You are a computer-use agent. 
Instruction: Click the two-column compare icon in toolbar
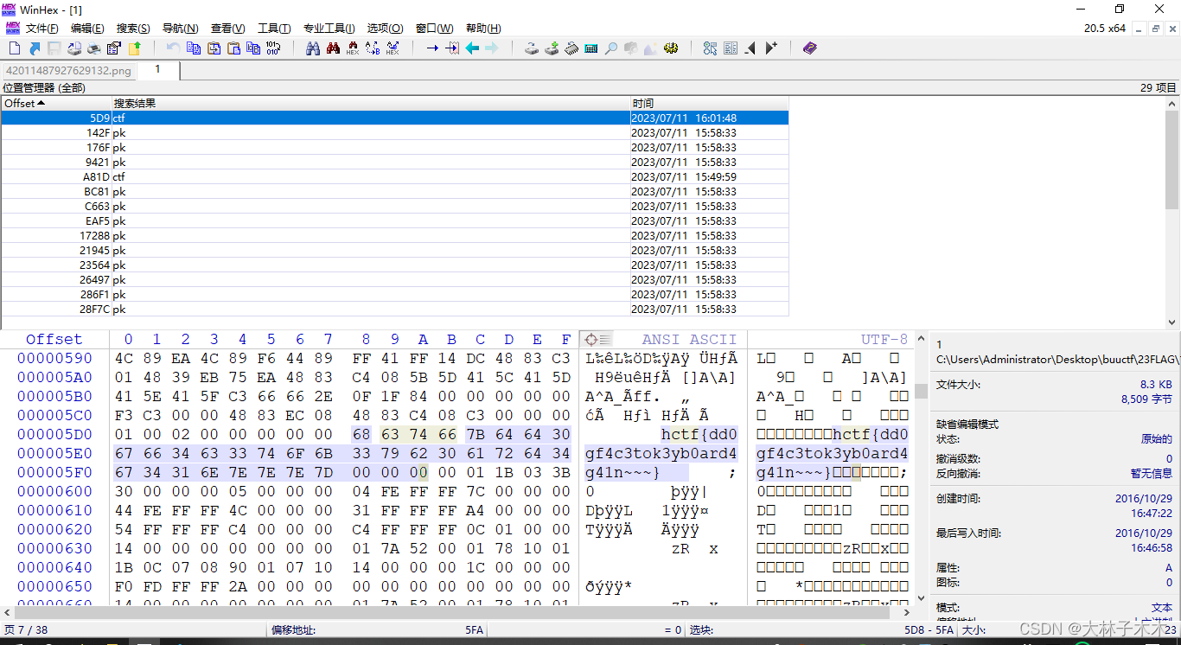(x=731, y=48)
